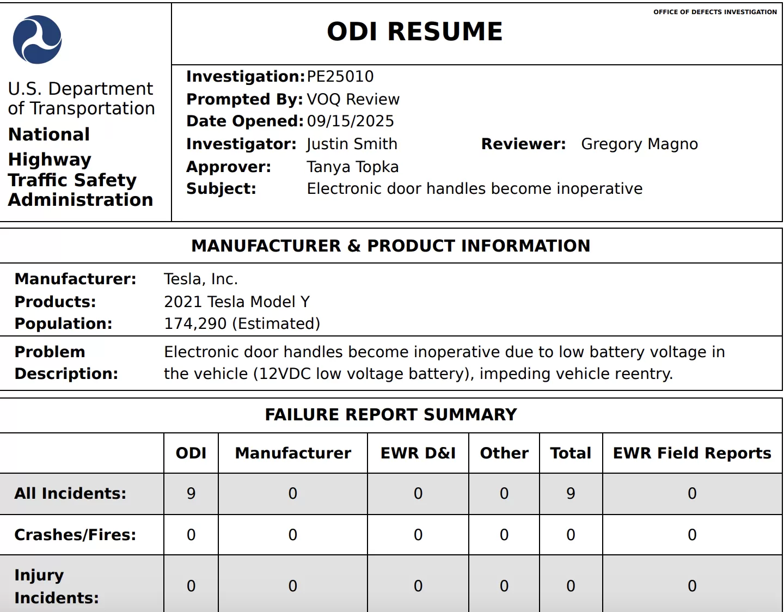784x612 pixels.
Task: Click the Department of Transportation logo
Action: tap(37, 40)
